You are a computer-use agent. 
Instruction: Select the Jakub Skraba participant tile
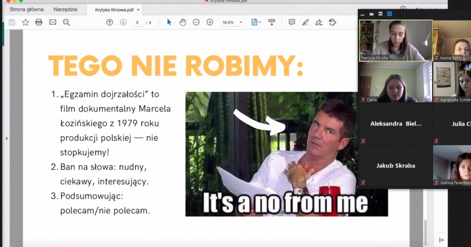pos(396,166)
